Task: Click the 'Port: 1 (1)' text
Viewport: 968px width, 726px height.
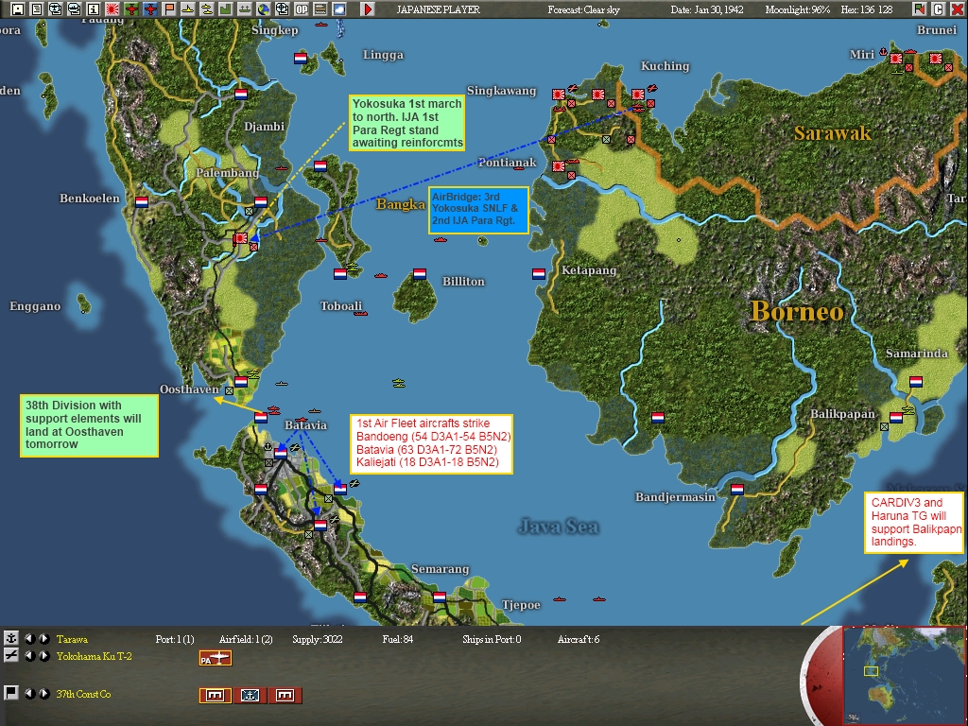Action: click(x=175, y=639)
